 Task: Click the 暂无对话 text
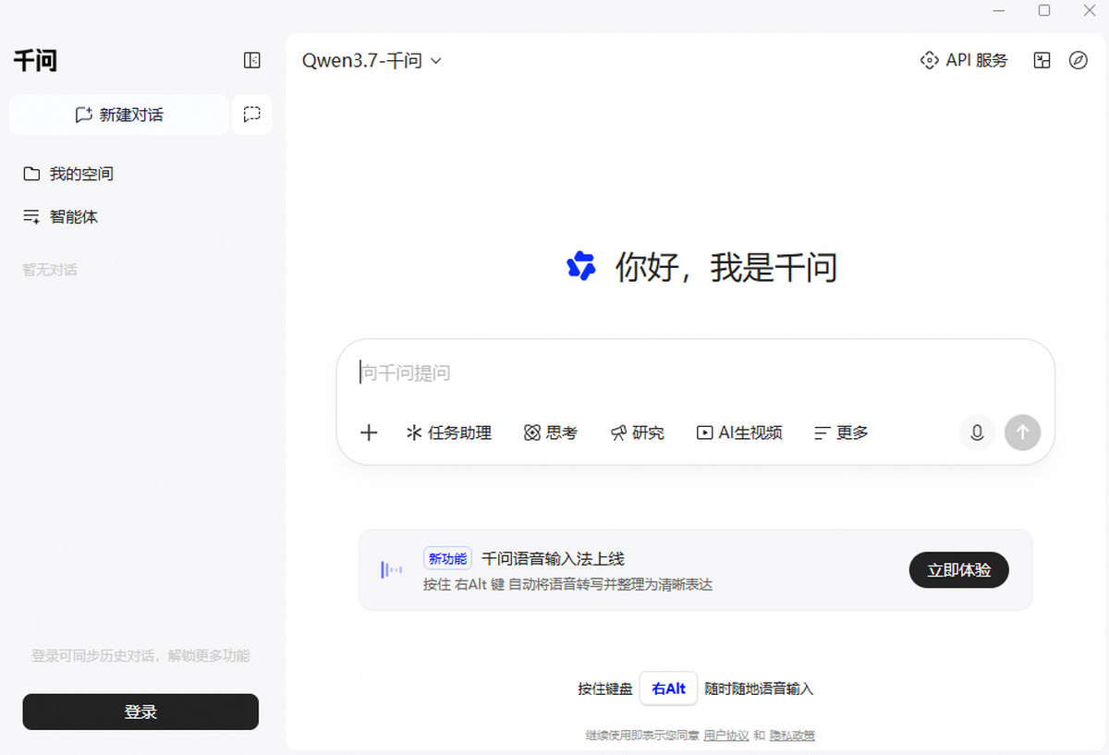(50, 270)
